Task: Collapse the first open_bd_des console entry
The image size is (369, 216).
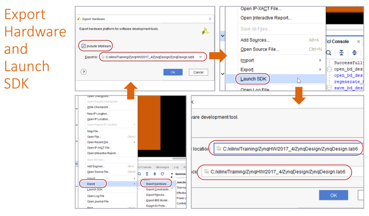Action: pyautogui.click(x=329, y=69)
